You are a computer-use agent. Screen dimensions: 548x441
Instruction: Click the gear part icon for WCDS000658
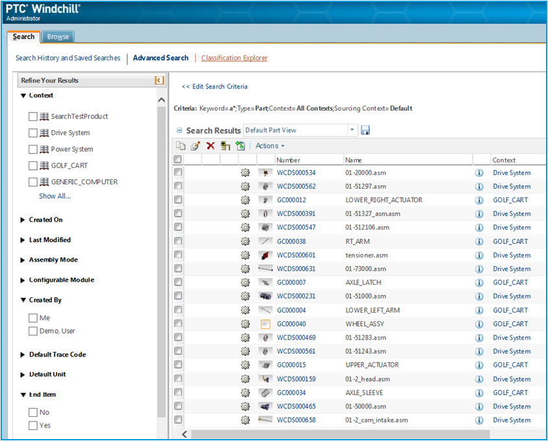245,420
